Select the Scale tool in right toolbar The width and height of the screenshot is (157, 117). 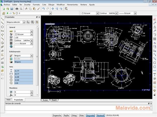(x=155, y=47)
